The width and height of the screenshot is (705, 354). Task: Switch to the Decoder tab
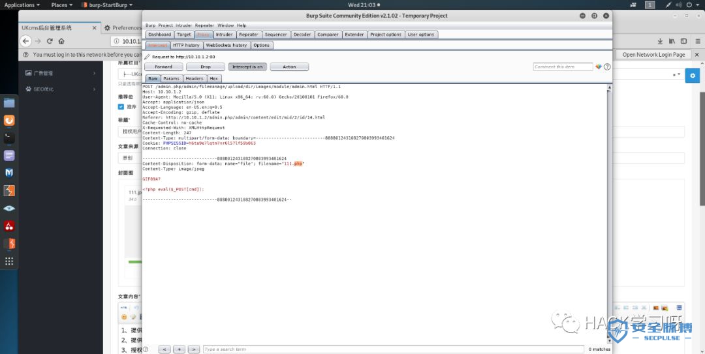tap(302, 34)
